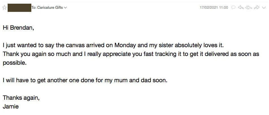Image resolution: width=269 pixels, height=115 pixels.
Task: Forward this email using the forward arrow
Action: (257, 7)
